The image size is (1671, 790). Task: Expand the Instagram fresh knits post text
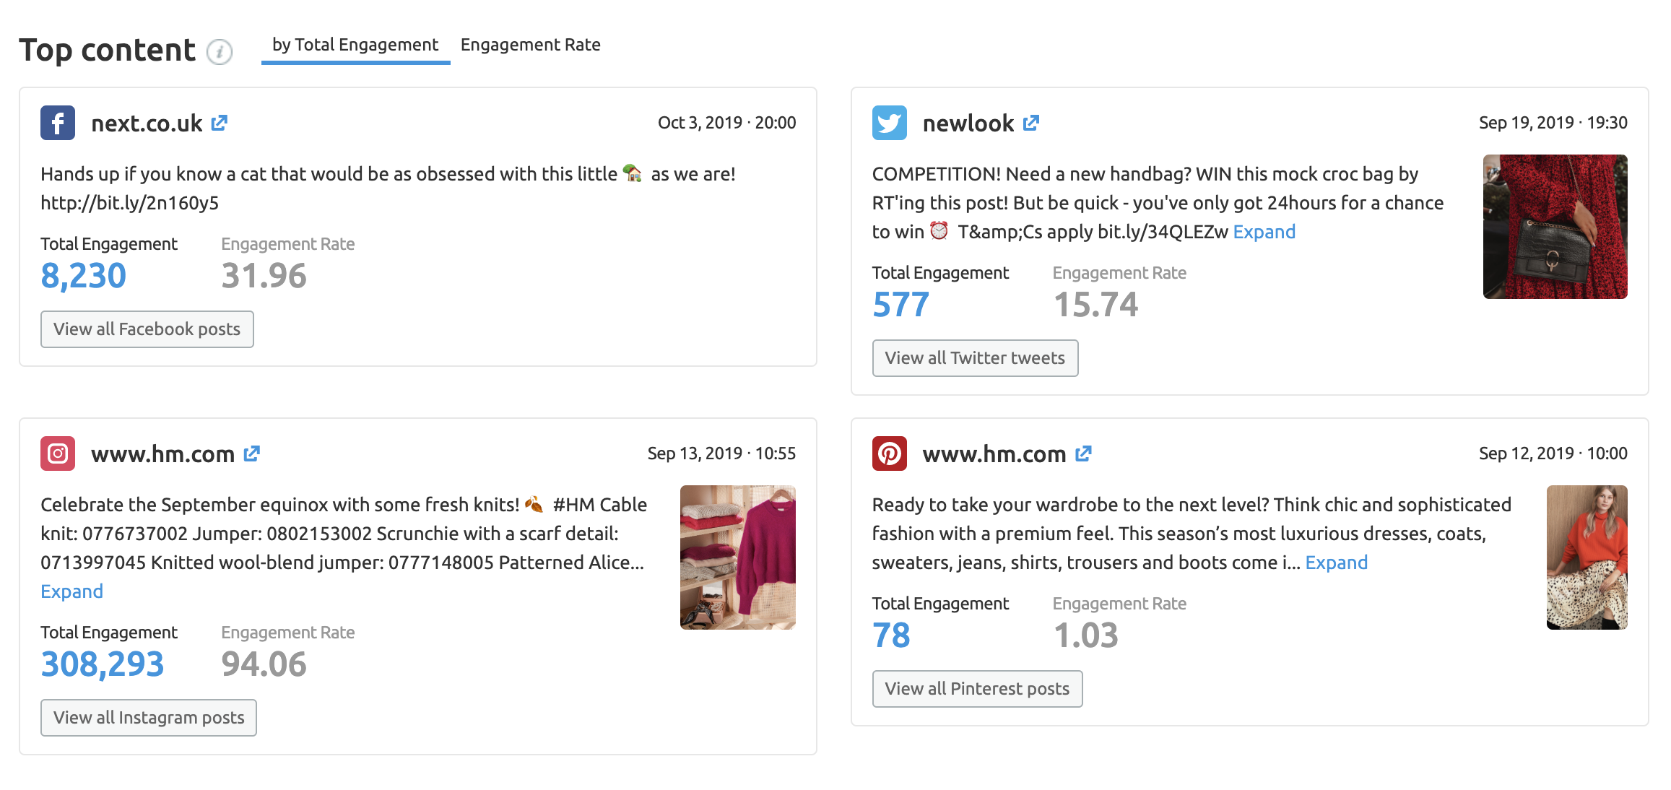coord(71,591)
